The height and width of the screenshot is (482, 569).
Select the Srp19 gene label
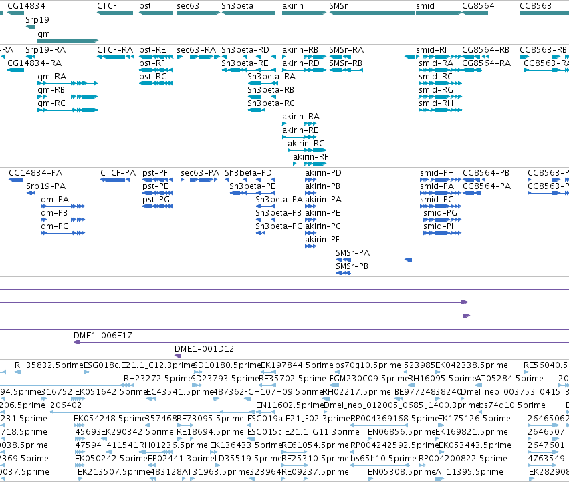tap(37, 20)
